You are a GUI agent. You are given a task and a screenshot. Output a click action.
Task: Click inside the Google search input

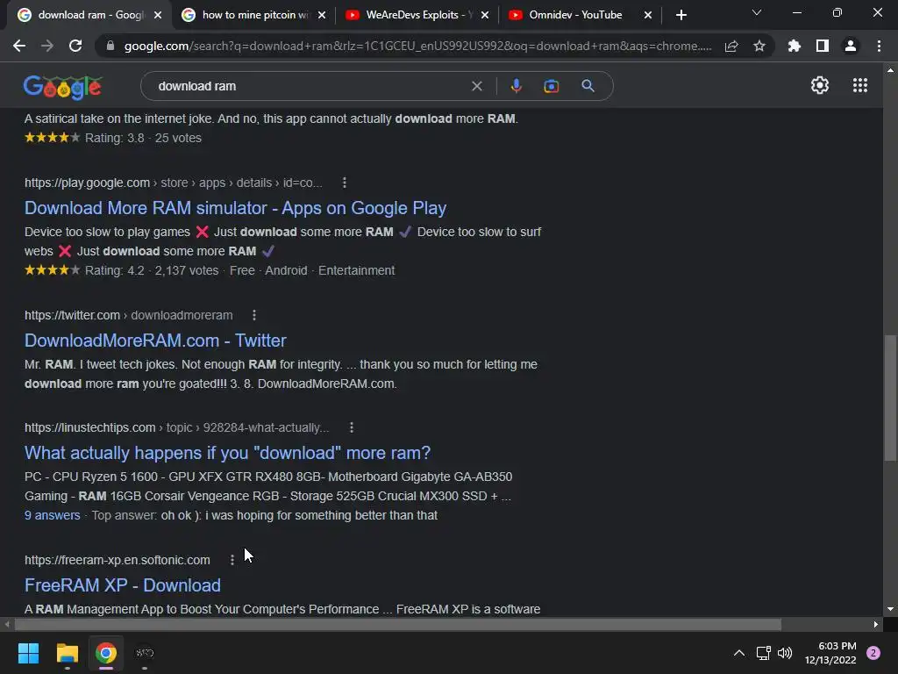310,86
